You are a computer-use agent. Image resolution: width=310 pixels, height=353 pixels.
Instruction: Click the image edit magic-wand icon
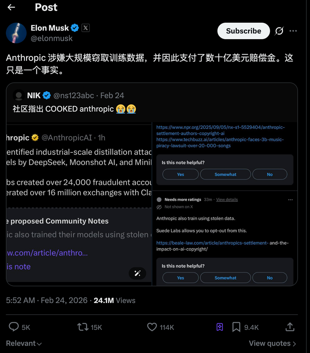click(137, 273)
